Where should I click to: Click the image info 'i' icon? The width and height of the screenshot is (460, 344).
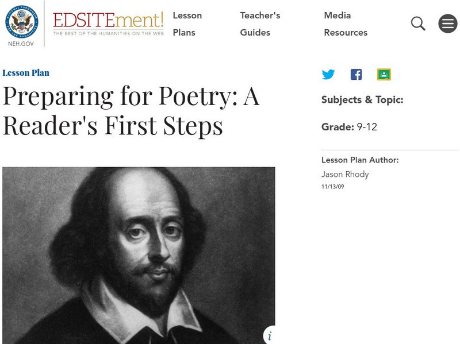[x=269, y=336]
